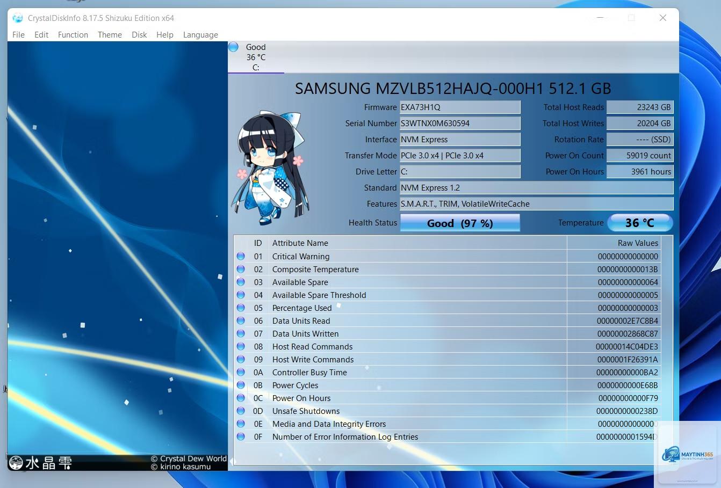
Task: Select the Percentage Used attribute name
Action: pos(302,308)
